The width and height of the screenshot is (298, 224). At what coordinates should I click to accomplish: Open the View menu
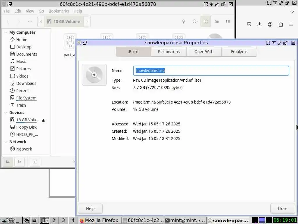[30, 11]
